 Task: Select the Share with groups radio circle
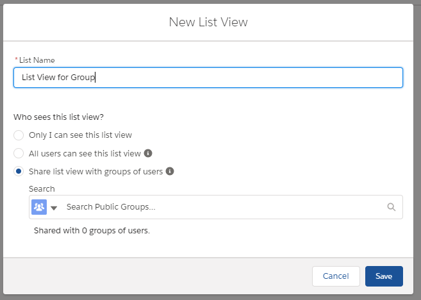(x=19, y=171)
